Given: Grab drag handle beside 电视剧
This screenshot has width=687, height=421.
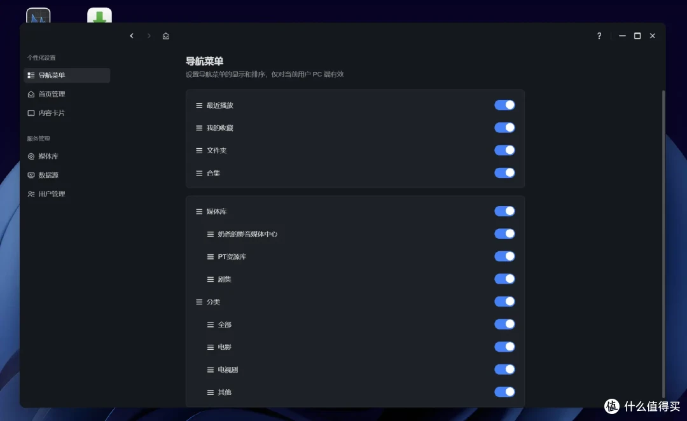Looking at the screenshot, I should pyautogui.click(x=211, y=369).
